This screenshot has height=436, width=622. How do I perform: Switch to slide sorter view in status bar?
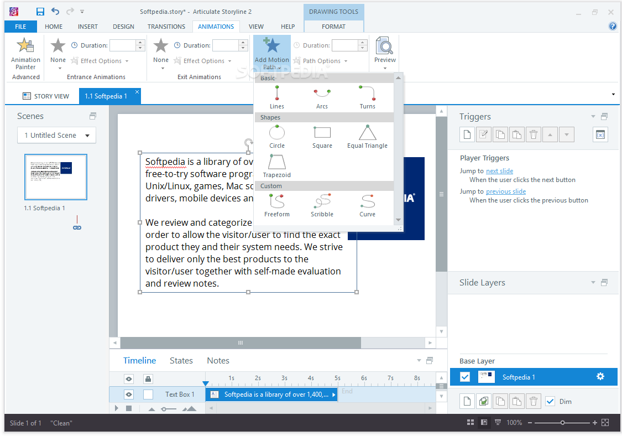click(x=471, y=423)
